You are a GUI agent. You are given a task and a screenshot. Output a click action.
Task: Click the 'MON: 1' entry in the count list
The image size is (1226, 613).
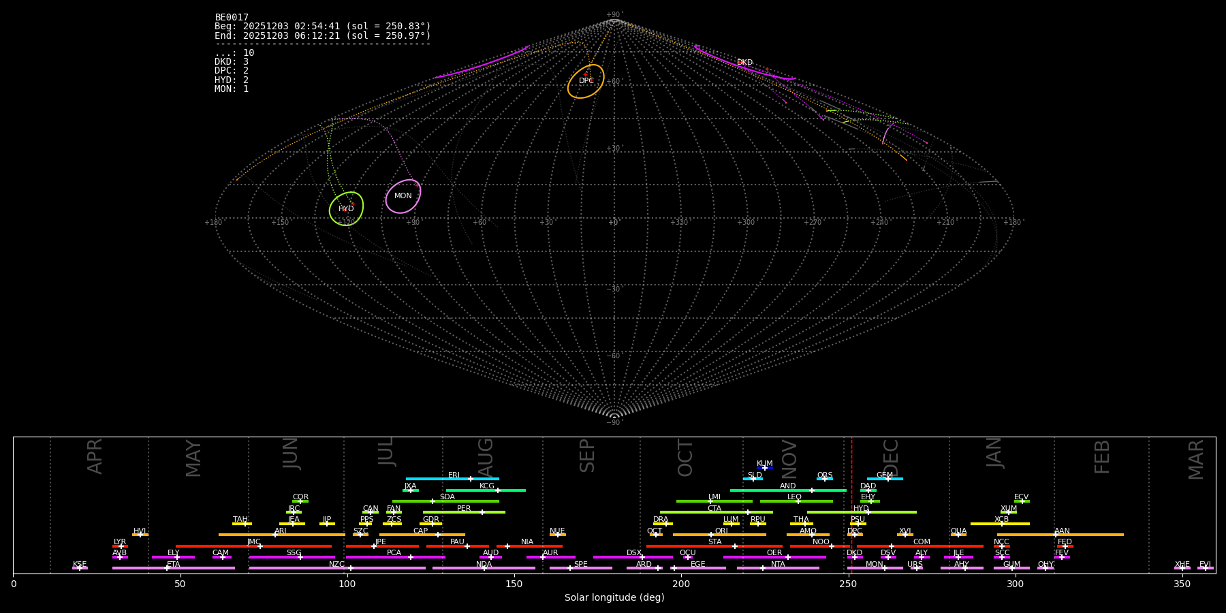[232, 89]
